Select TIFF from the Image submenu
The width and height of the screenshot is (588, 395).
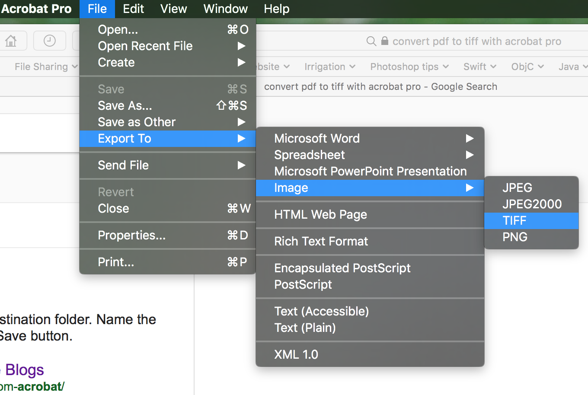[x=514, y=220]
